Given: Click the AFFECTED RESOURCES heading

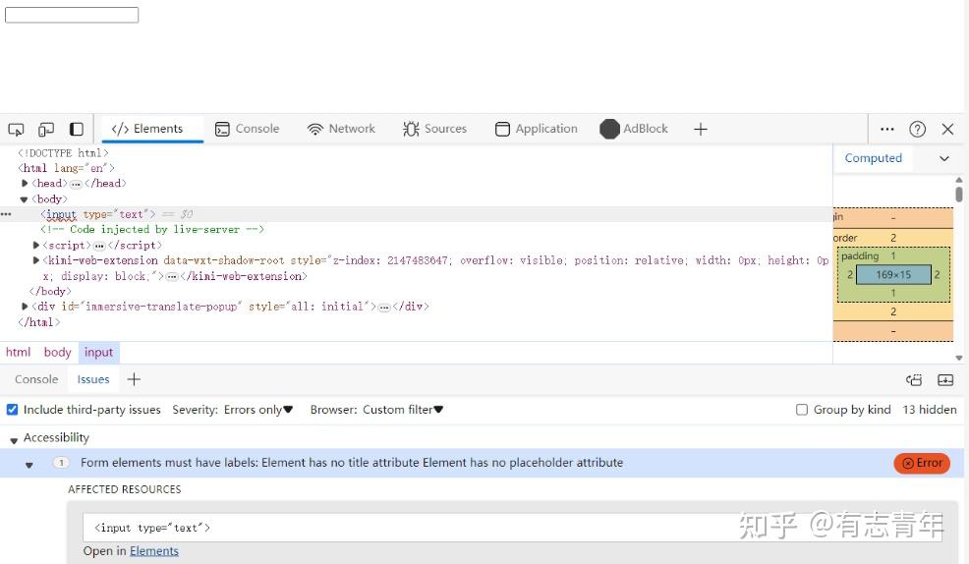Looking at the screenshot, I should (124, 489).
